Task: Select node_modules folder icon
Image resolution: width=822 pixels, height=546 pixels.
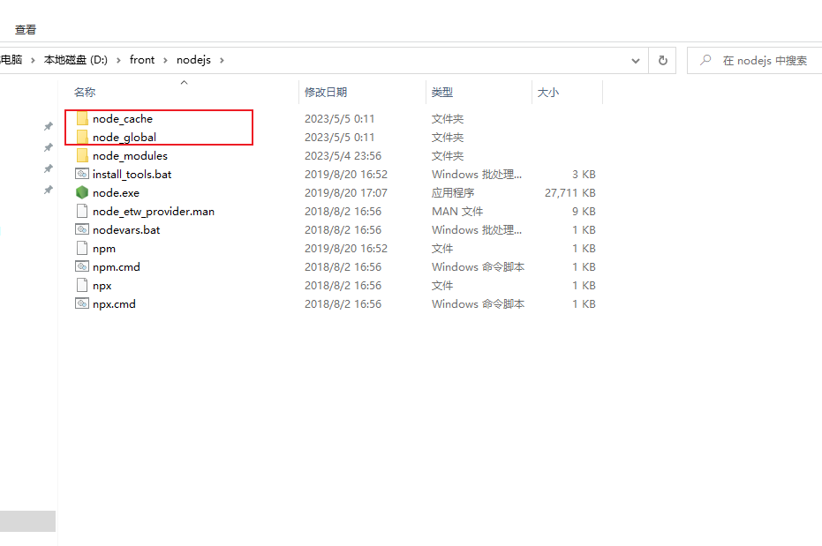Action: pos(82,155)
